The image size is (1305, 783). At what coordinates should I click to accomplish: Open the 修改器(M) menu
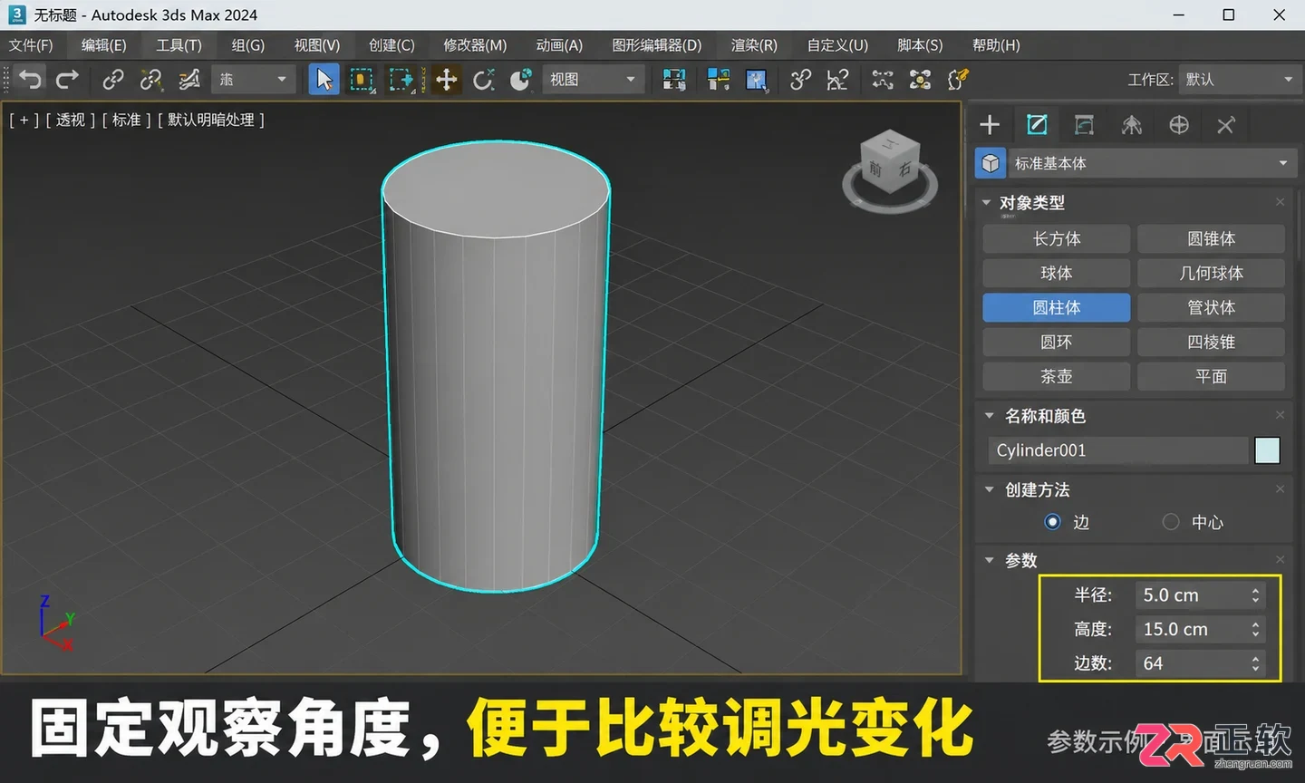[475, 45]
